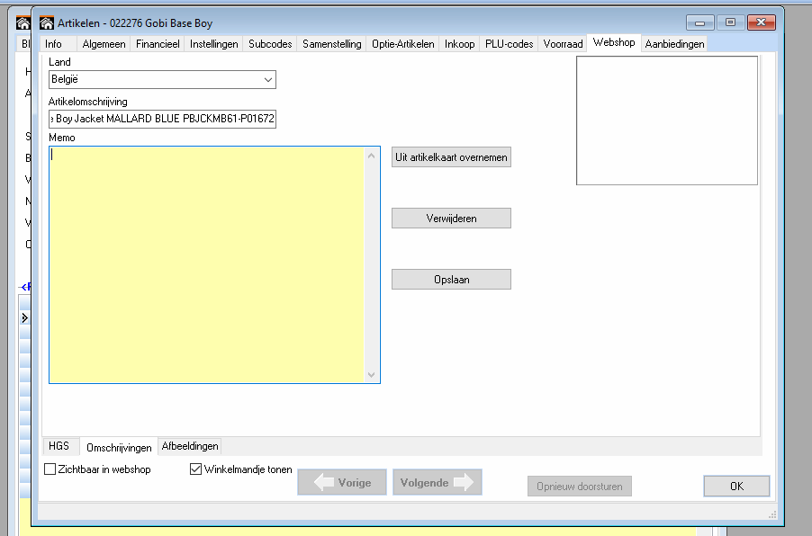
Task: Open the Financieel tab
Action: [158, 44]
